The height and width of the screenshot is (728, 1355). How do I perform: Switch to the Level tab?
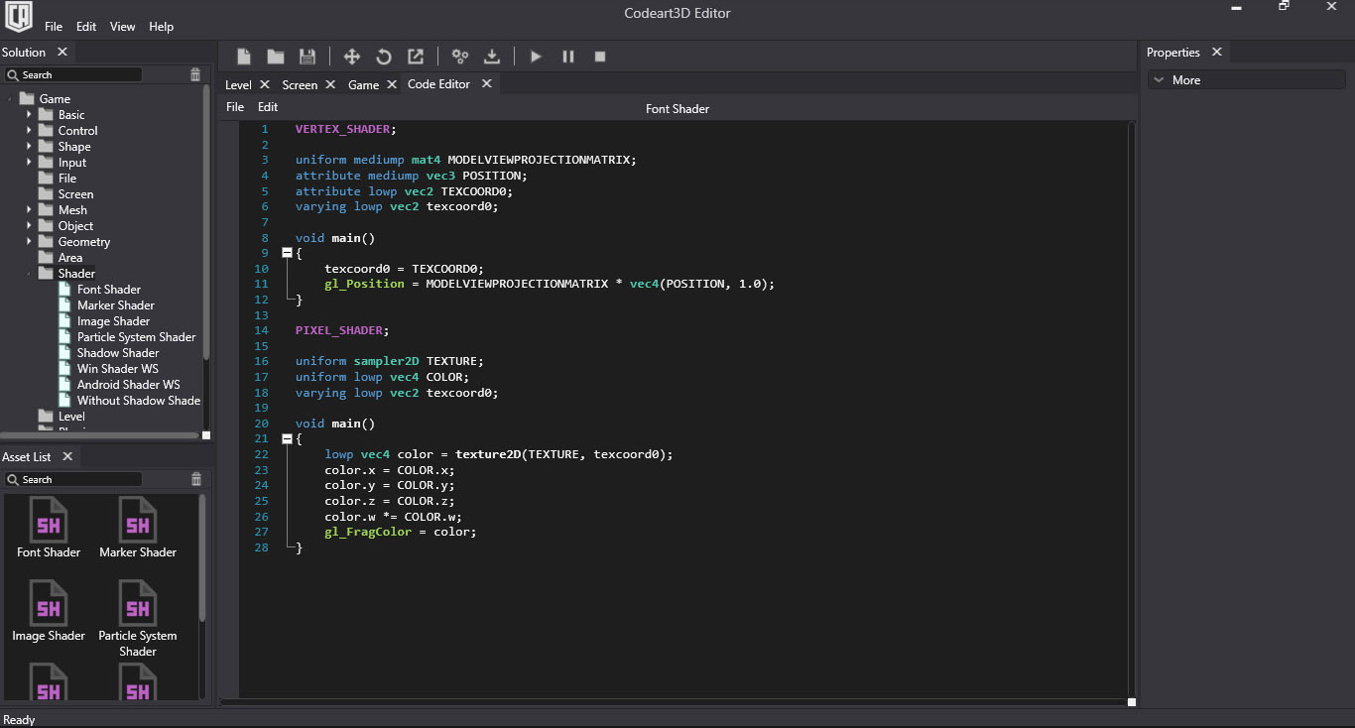238,85
